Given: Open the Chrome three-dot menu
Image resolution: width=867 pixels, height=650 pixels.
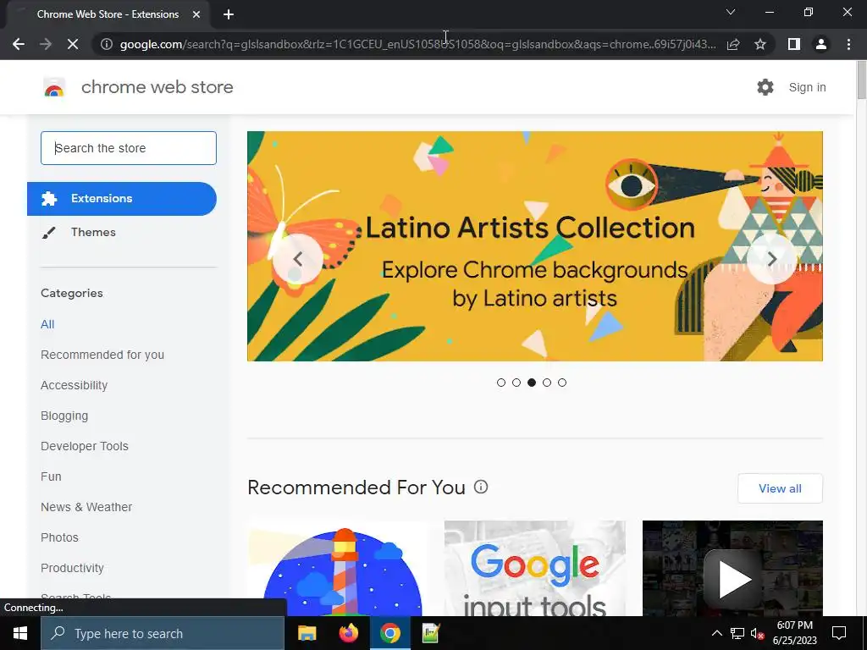Looking at the screenshot, I should [x=848, y=44].
